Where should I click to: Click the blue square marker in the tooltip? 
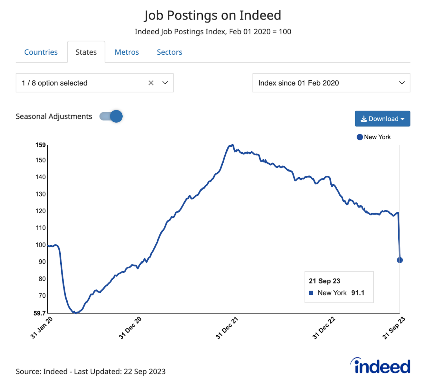(311, 293)
